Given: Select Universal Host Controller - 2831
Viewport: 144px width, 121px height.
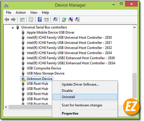Looking at the screenshot, I should pos(69,43).
